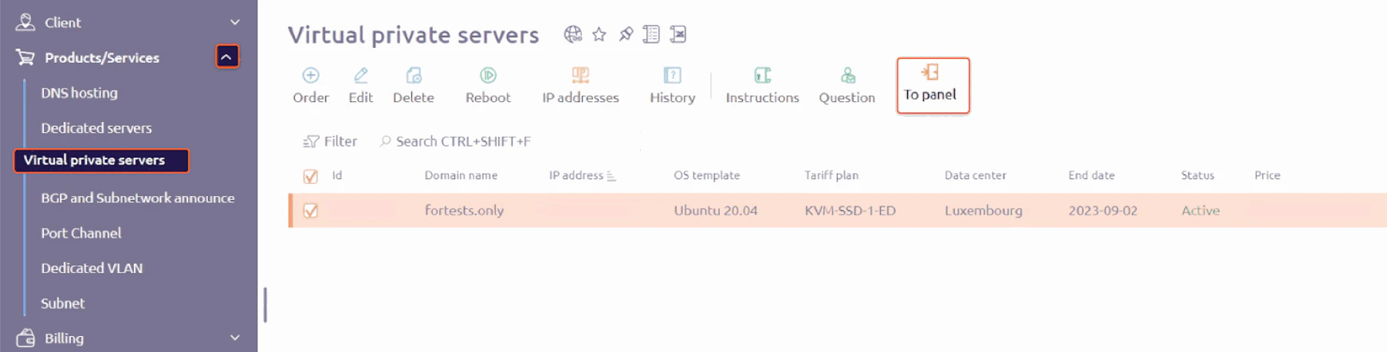The width and height of the screenshot is (1387, 352).
Task: Reboot the selected VPS
Action: tap(488, 85)
